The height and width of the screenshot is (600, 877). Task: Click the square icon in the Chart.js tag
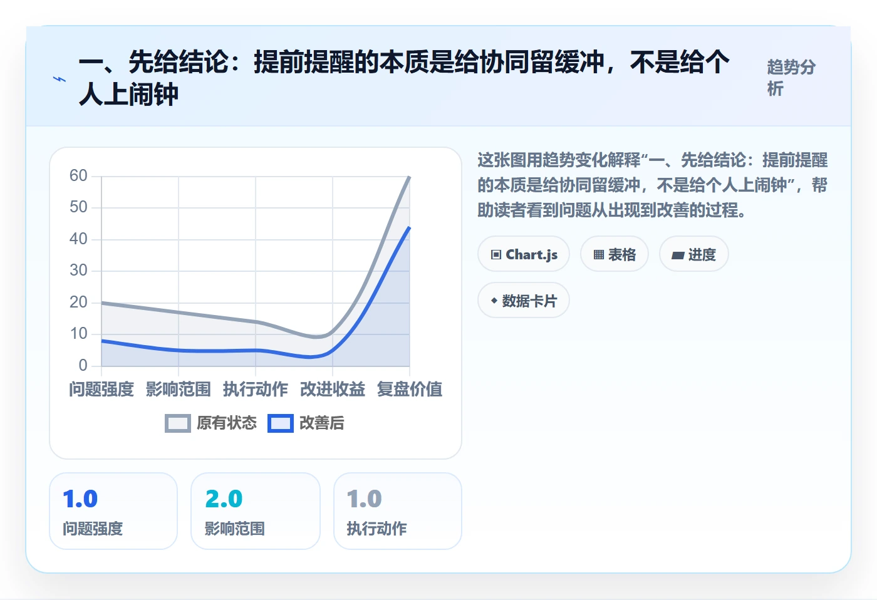(496, 254)
